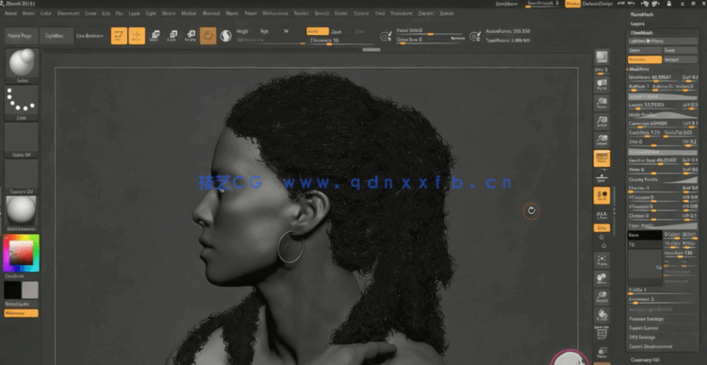This screenshot has width=707, height=365.
Task: Select the black main color swatch
Action: tap(12, 290)
